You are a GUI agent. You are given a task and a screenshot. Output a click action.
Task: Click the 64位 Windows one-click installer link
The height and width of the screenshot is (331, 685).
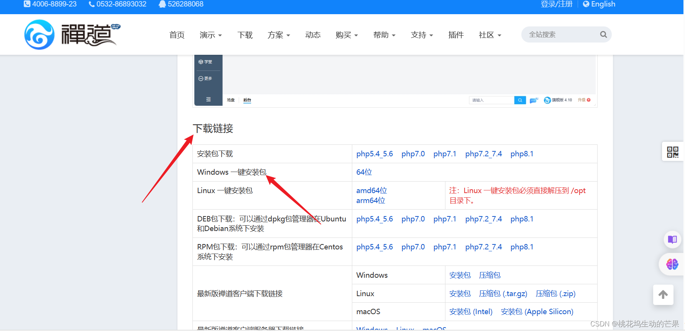pyautogui.click(x=364, y=172)
